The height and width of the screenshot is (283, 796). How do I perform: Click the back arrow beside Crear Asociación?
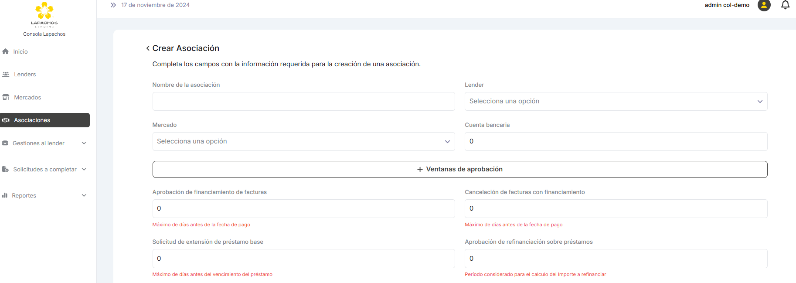coord(148,48)
